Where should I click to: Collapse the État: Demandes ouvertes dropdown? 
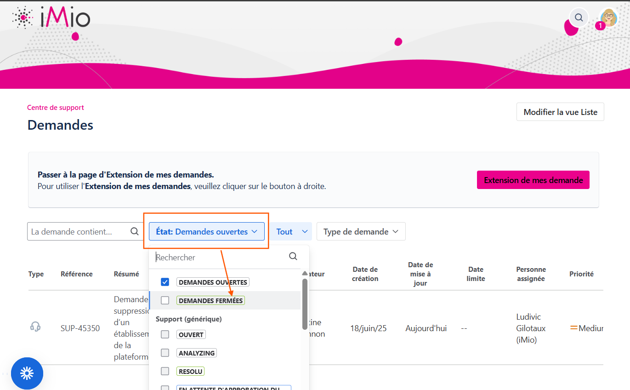[x=206, y=232]
